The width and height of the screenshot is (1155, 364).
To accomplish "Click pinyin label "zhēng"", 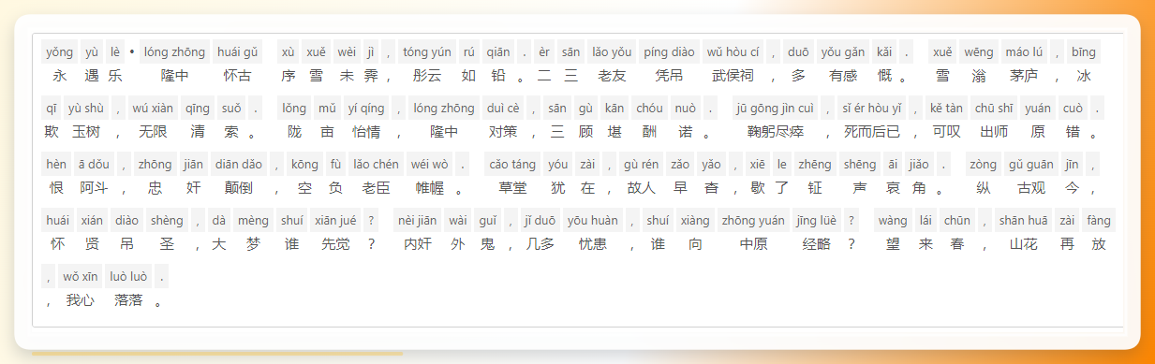I will point(814,165).
